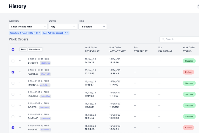Click the Failure status badge for f5703bc6
This screenshot has height=133, width=199.
[x=189, y=72]
